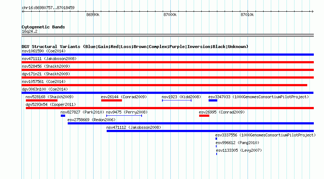The width and height of the screenshot is (324, 179).
Task: Select the 16q24.2 band label
Action: point(29,31)
